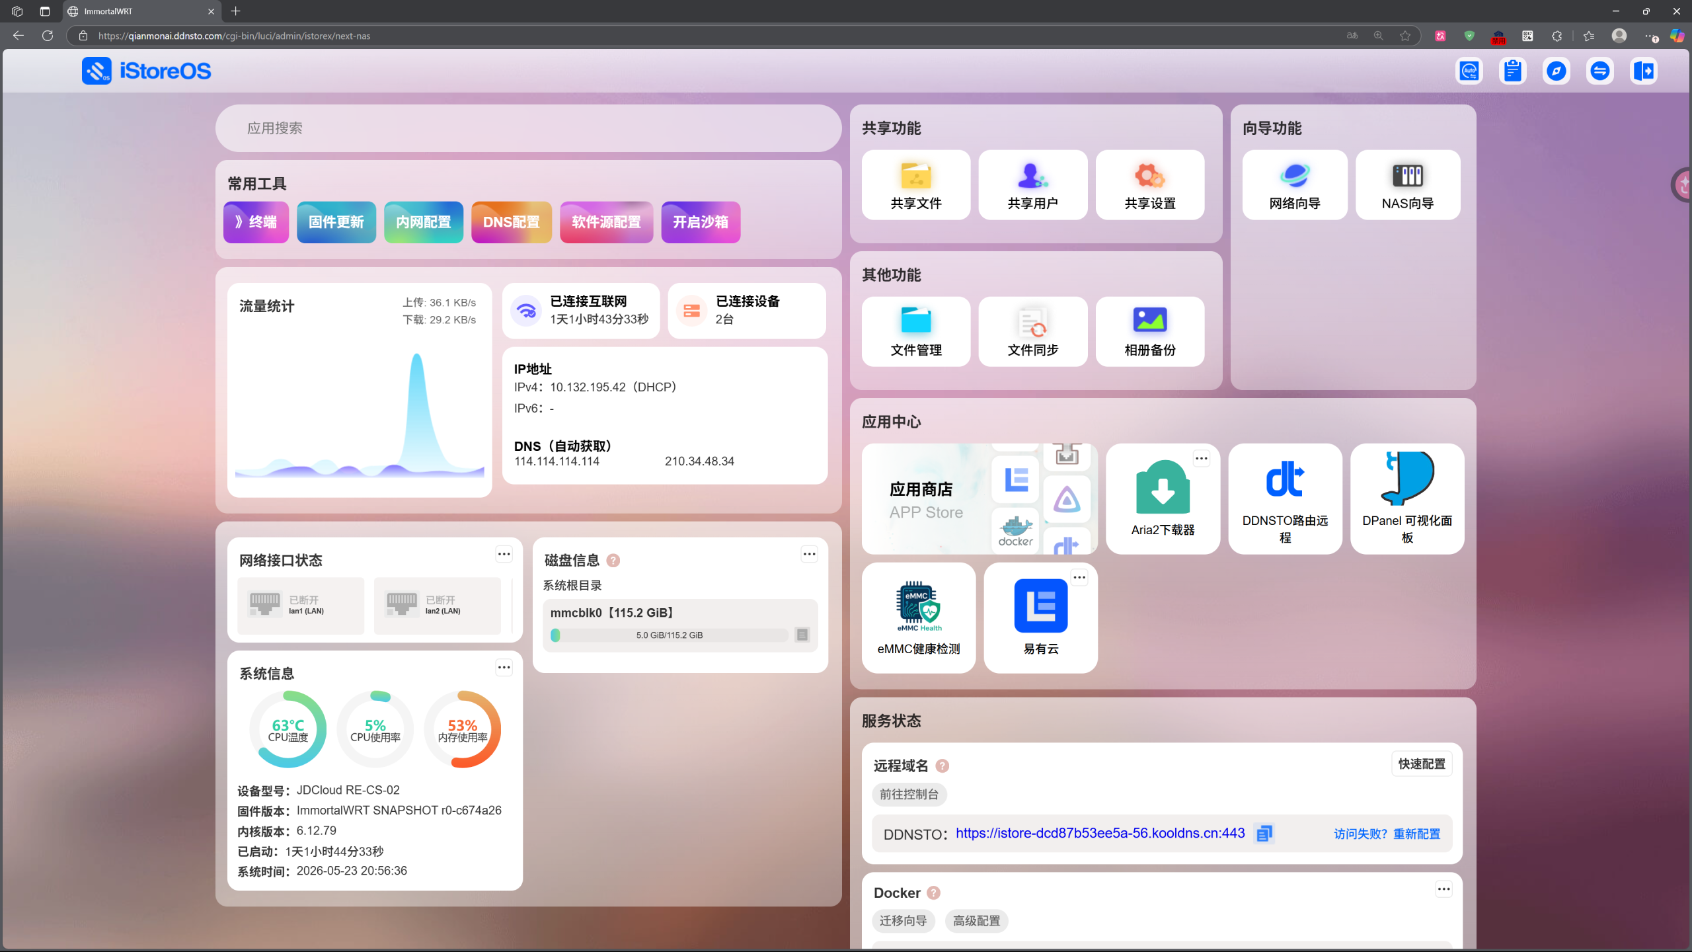
Task: Open DNS配置 tool
Action: pos(512,222)
